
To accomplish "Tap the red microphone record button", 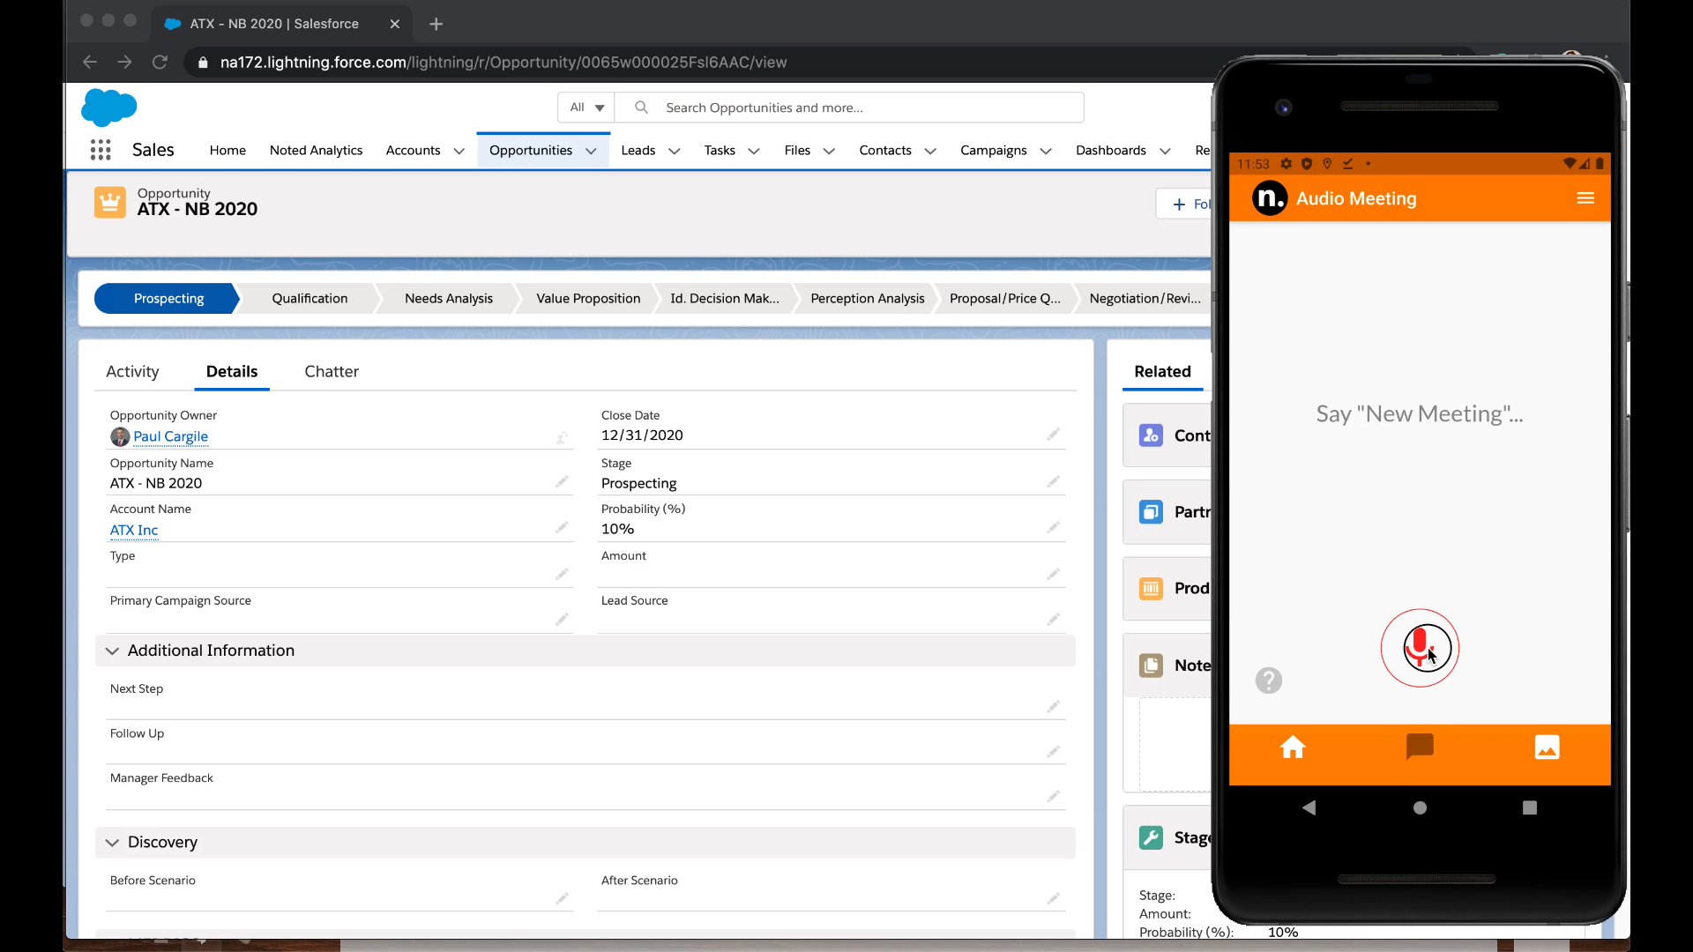I will pos(1420,648).
